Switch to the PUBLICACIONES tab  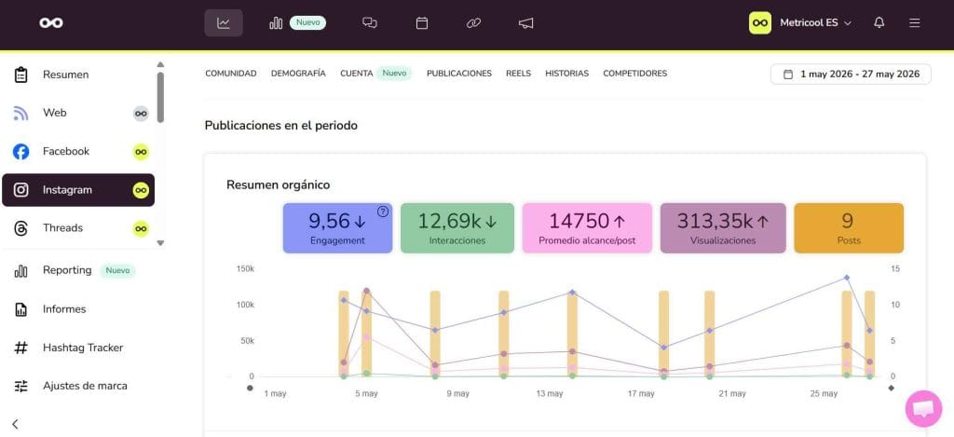pos(458,73)
